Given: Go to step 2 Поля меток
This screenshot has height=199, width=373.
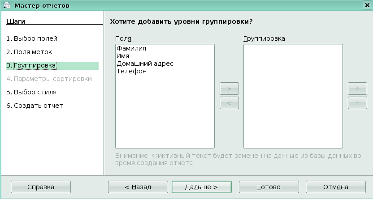Looking at the screenshot, I should [x=29, y=52].
